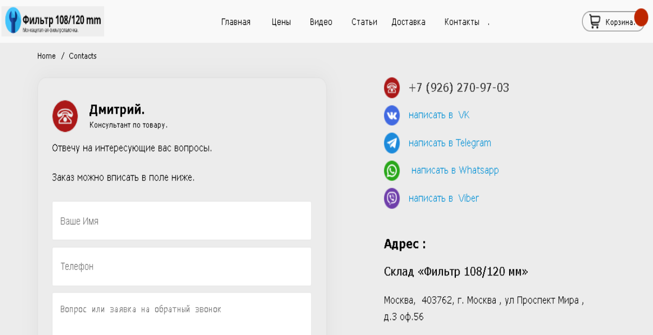Click the shopping cart icon
The image size is (653, 335).
click(595, 22)
